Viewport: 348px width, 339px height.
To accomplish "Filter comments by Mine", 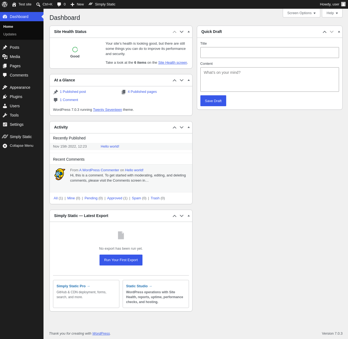I will click(x=71, y=198).
